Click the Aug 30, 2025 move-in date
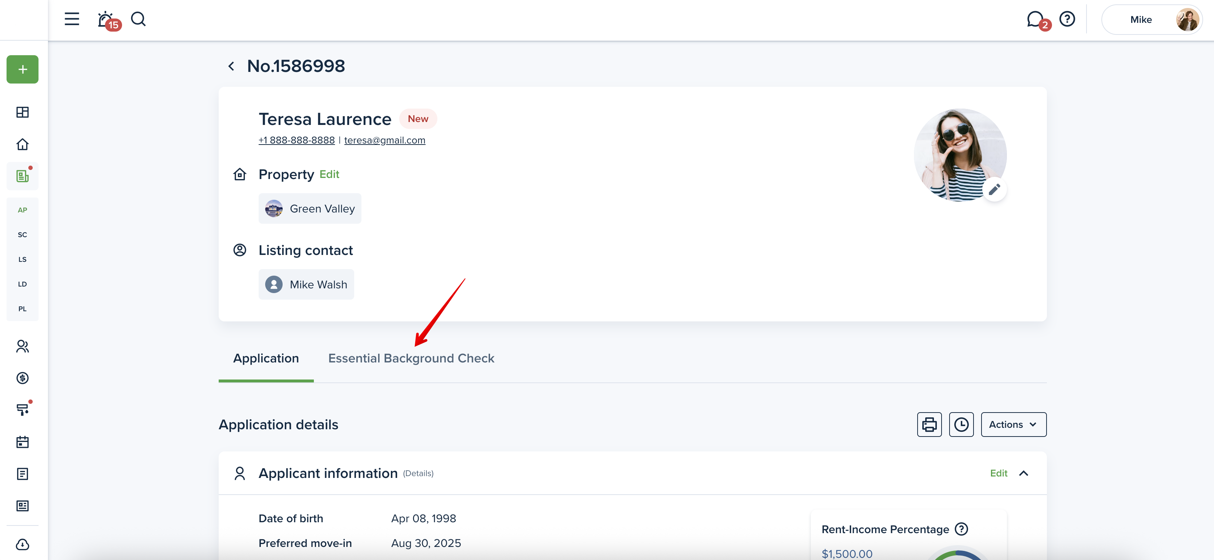1214x560 pixels. 426,544
